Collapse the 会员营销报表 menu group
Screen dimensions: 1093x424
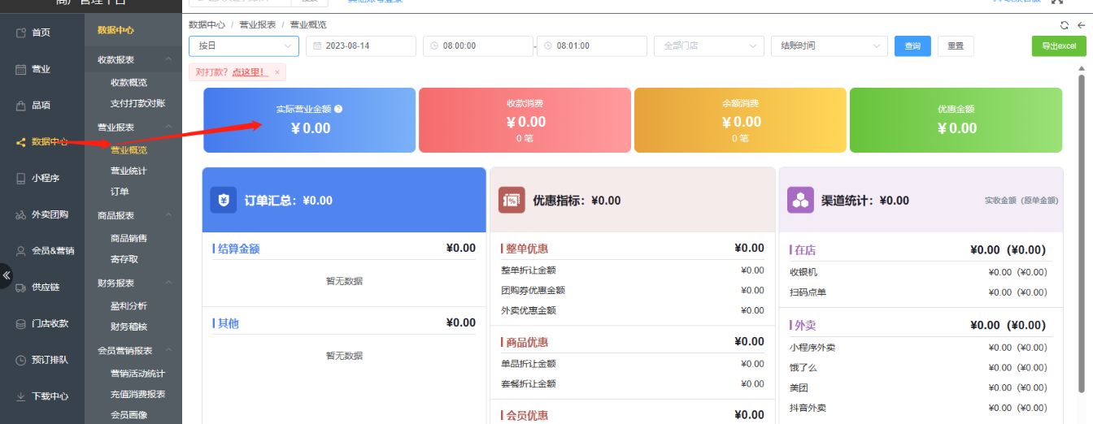[133, 351]
